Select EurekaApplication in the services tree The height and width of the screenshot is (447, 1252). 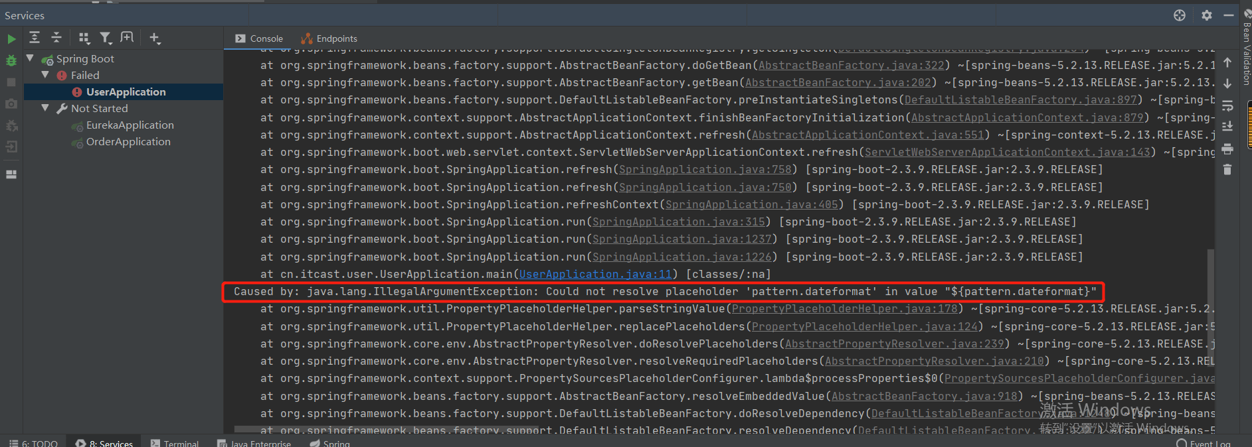pyautogui.click(x=130, y=125)
